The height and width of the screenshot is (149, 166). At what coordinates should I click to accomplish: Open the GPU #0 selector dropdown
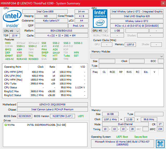100,31
